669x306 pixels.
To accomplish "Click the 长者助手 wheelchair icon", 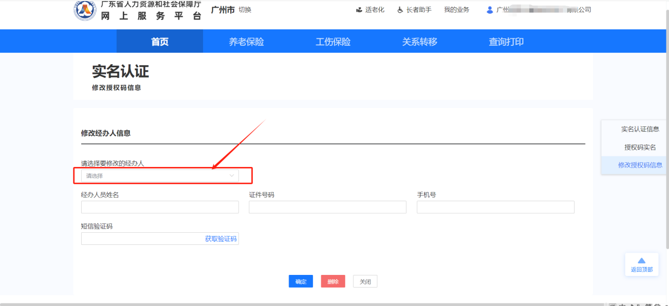I will [400, 10].
